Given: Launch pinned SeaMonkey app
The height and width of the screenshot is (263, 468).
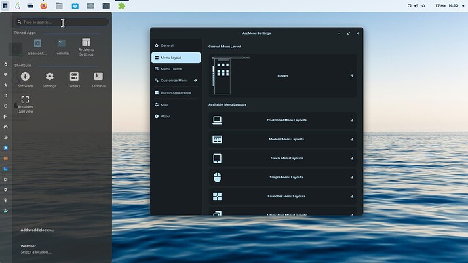Looking at the screenshot, I should [37, 47].
